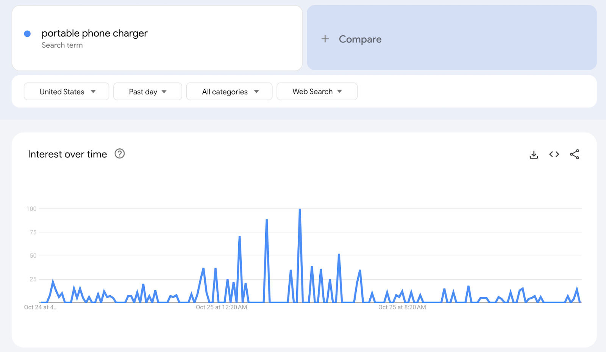Image resolution: width=606 pixels, height=352 pixels.
Task: Expand the Past day time range selector
Action: [147, 91]
